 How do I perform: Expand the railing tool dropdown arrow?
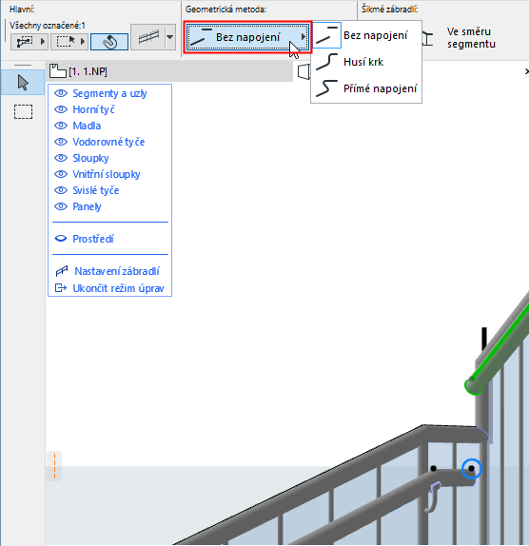pyautogui.click(x=170, y=37)
